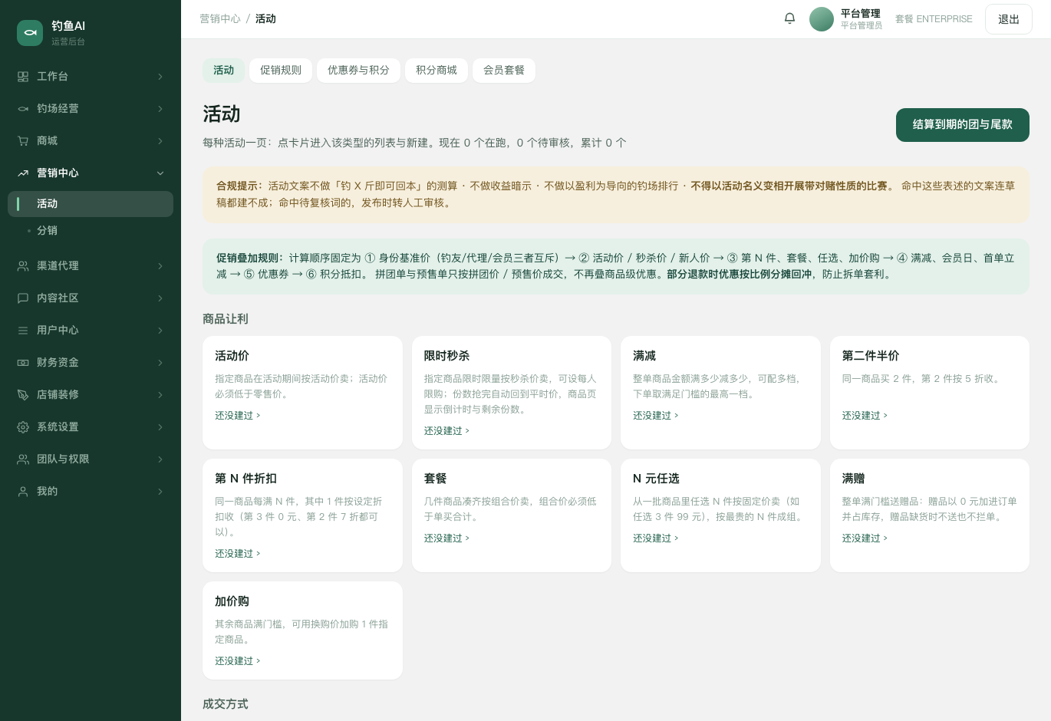The image size is (1051, 721).
Task: Select 活动 in the sidebar submenu
Action: click(91, 204)
